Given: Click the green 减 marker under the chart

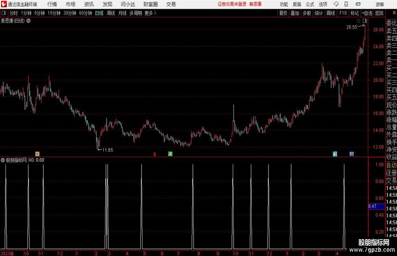Looking at the screenshot, I should [x=170, y=153].
